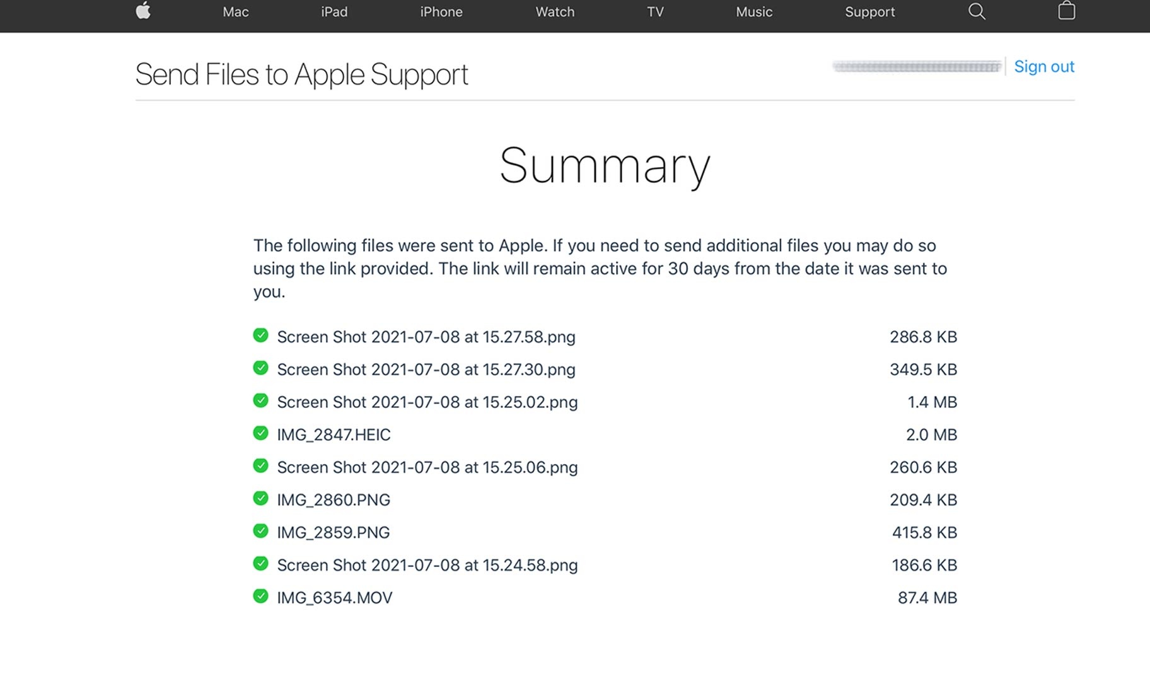Open the Music menu entry
1150x681 pixels.
tap(753, 11)
